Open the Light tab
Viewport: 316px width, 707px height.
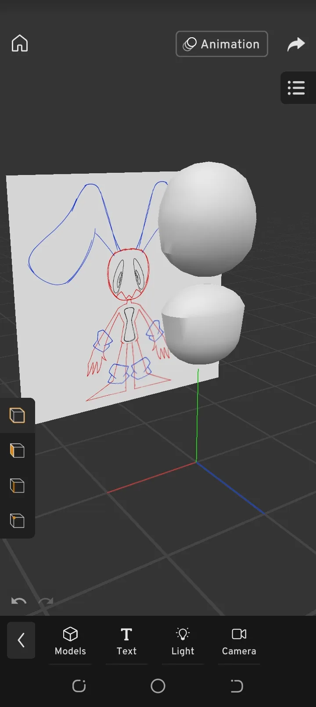click(x=183, y=641)
